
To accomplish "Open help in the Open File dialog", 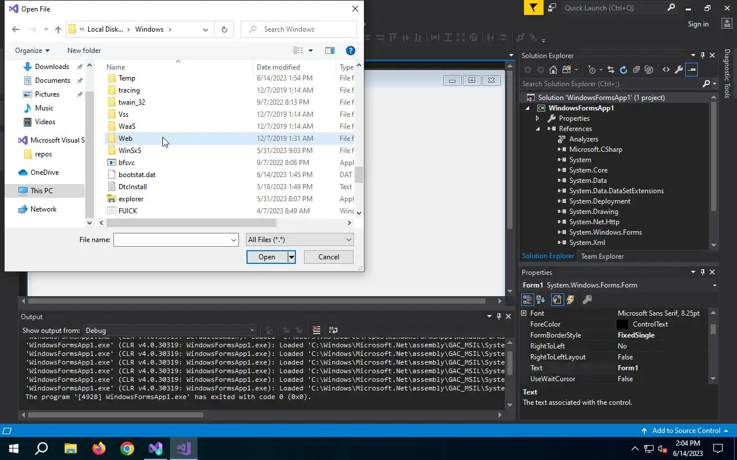I will 350,51.
